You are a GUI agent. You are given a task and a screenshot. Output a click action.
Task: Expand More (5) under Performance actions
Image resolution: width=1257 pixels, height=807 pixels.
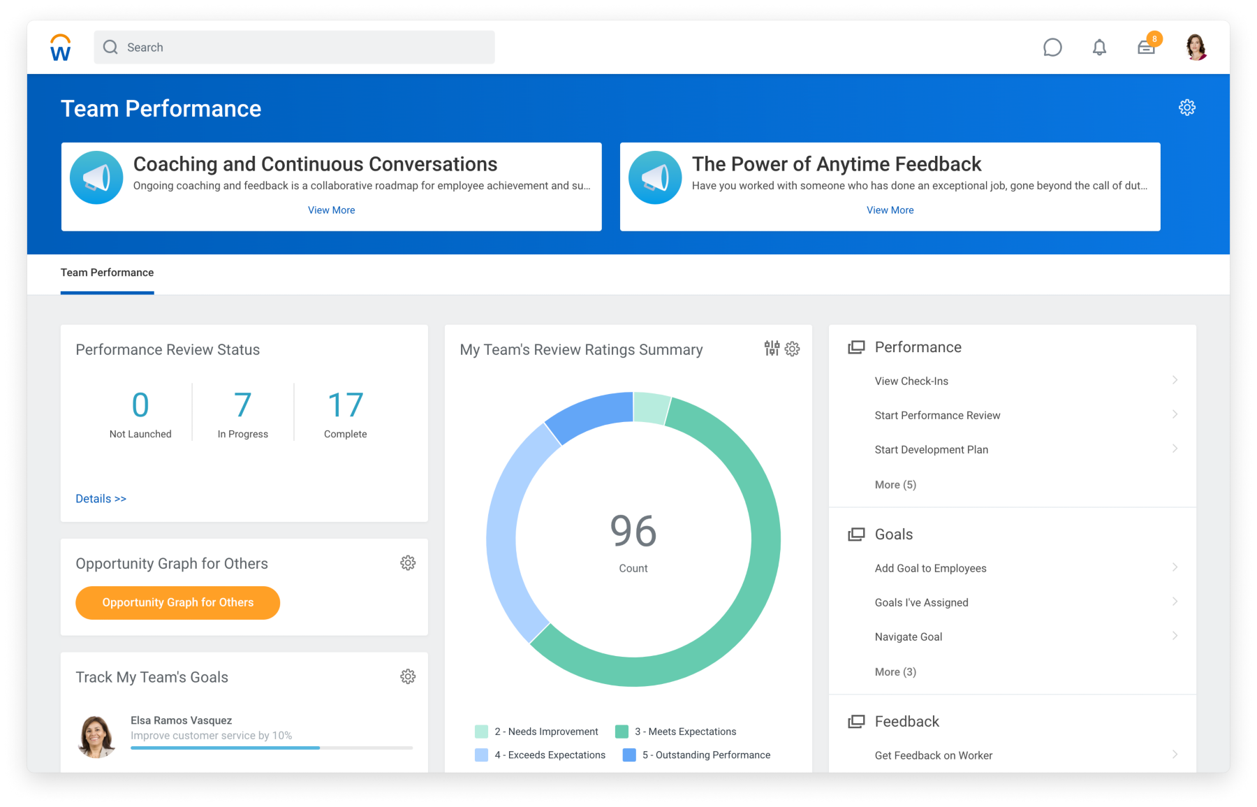(x=895, y=484)
